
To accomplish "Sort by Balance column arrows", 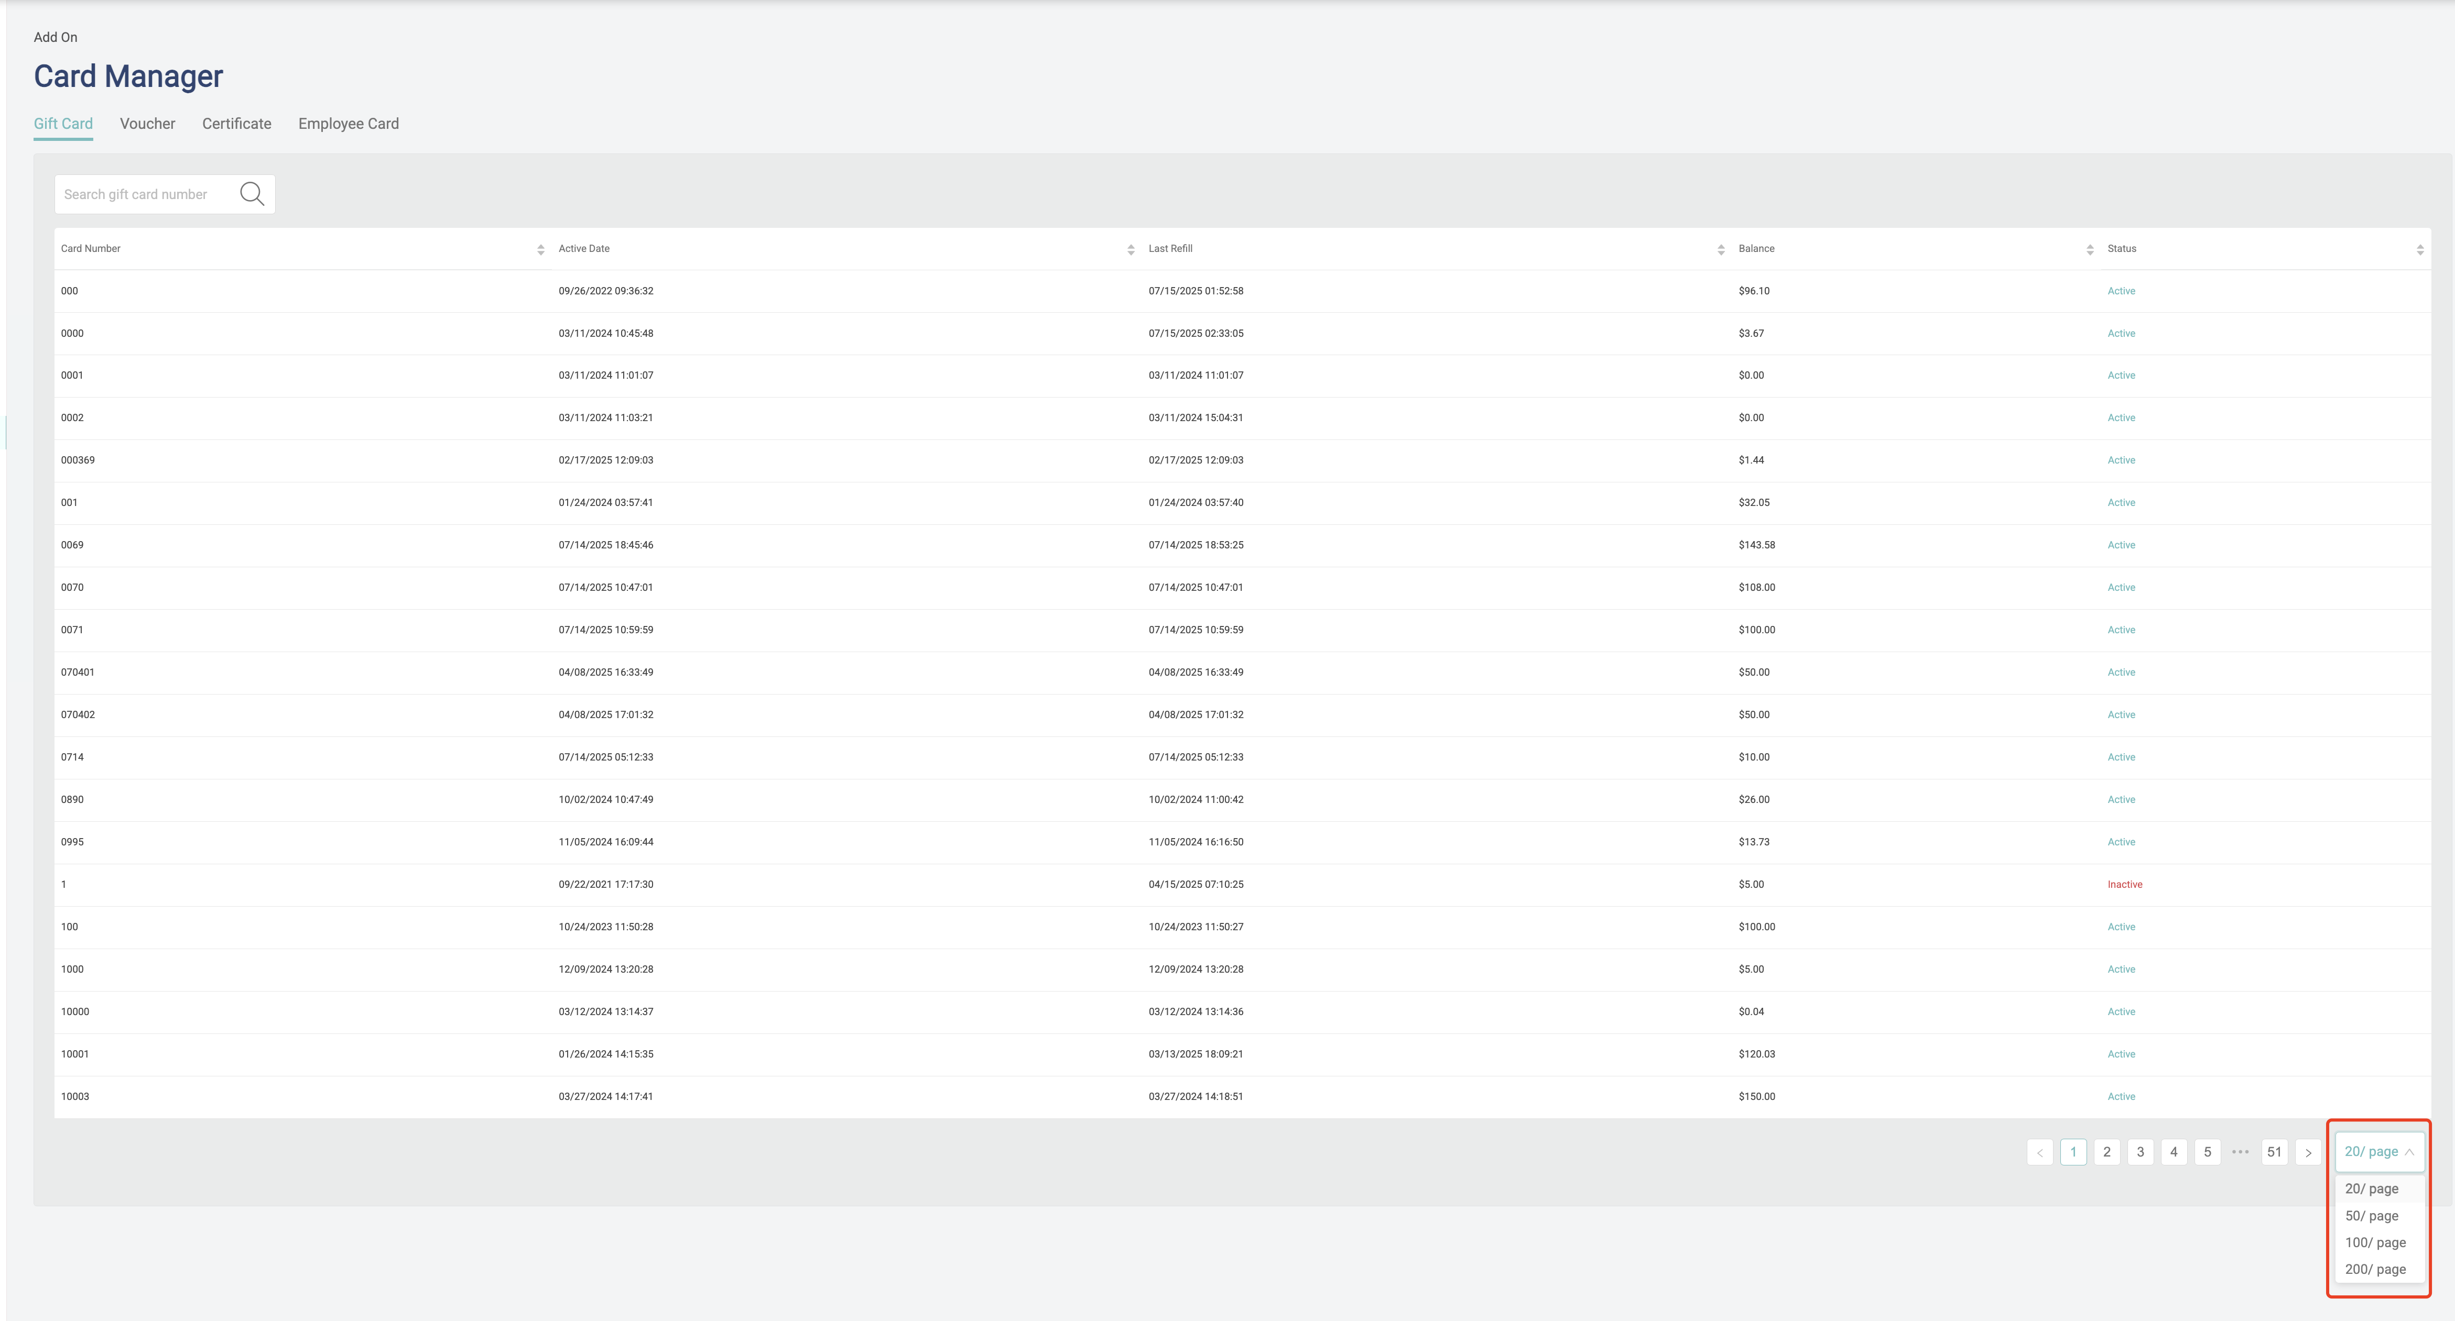I will 2089,249.
